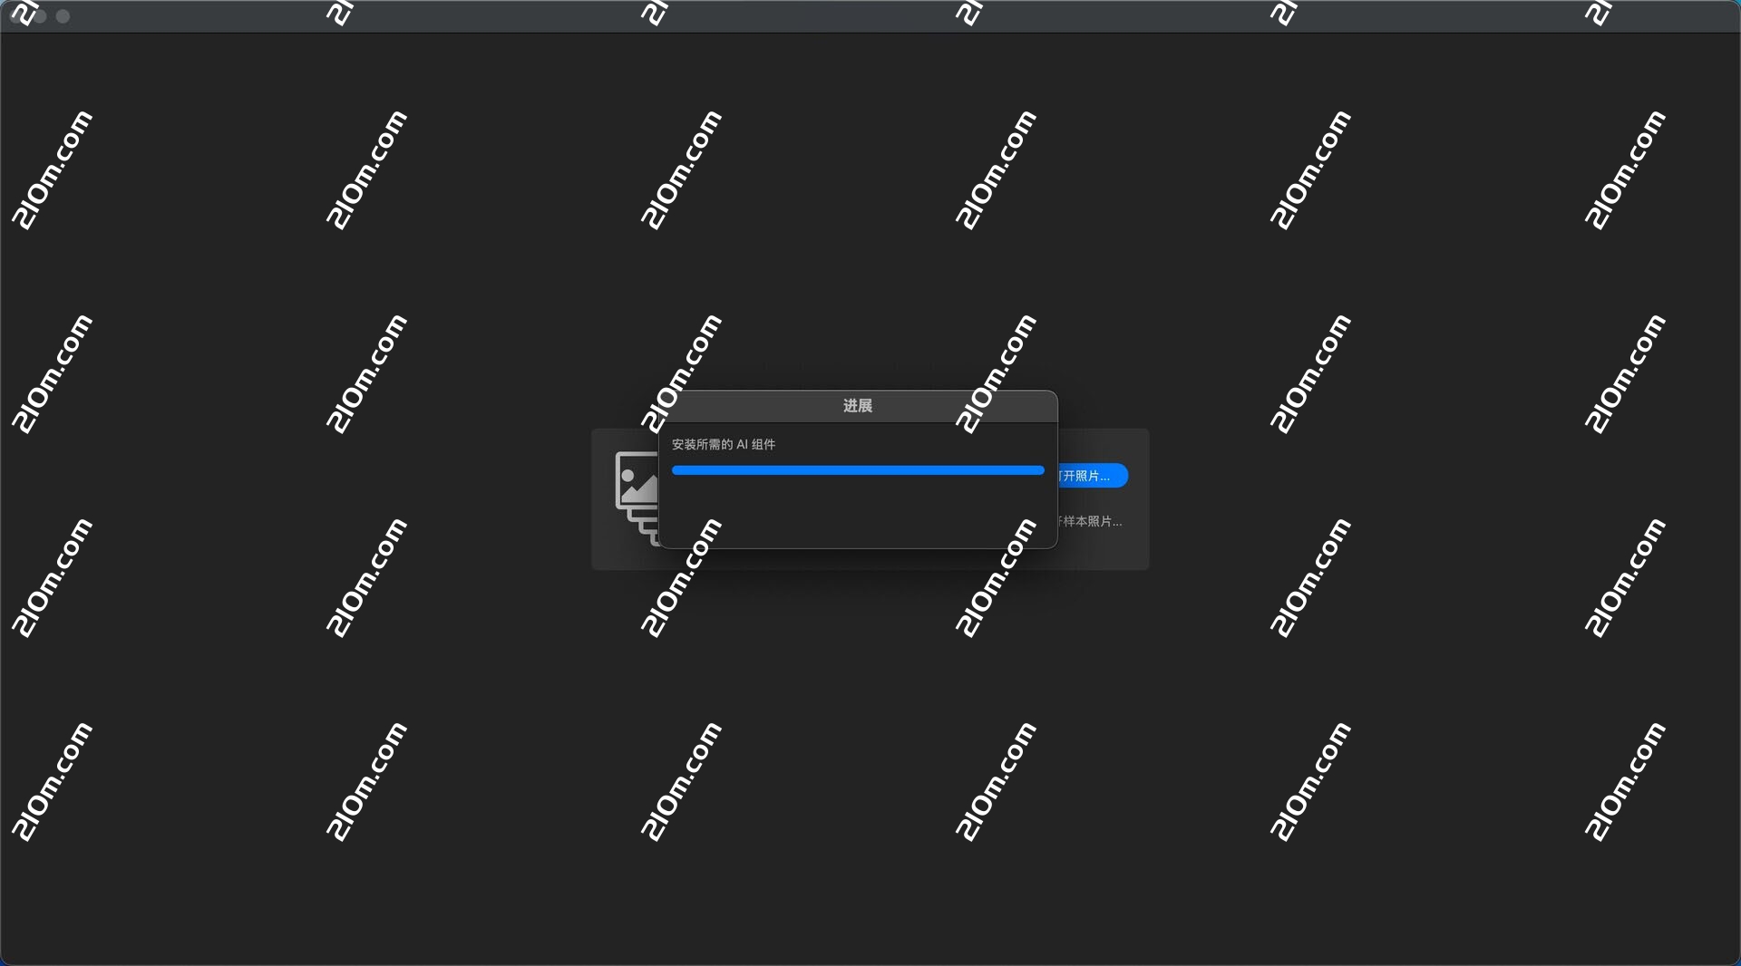1741x966 pixels.
Task: Open sample images via 样本照片 button
Action: click(1088, 522)
